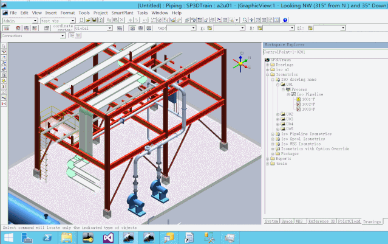Open the N coordinate dropdown
The image size is (388, 244).
tap(292, 28)
